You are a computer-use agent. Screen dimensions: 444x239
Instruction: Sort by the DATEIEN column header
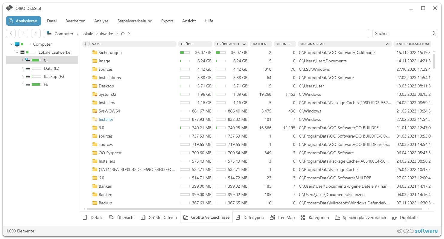261,44
